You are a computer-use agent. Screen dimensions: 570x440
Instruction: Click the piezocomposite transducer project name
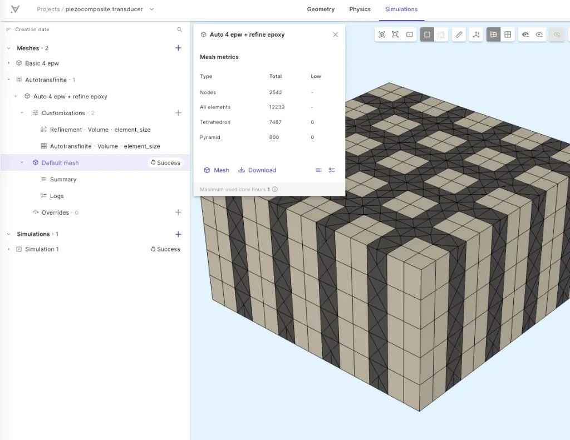(x=104, y=9)
